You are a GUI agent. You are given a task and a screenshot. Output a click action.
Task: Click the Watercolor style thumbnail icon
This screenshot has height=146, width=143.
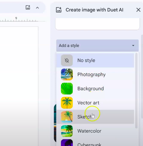(67, 131)
